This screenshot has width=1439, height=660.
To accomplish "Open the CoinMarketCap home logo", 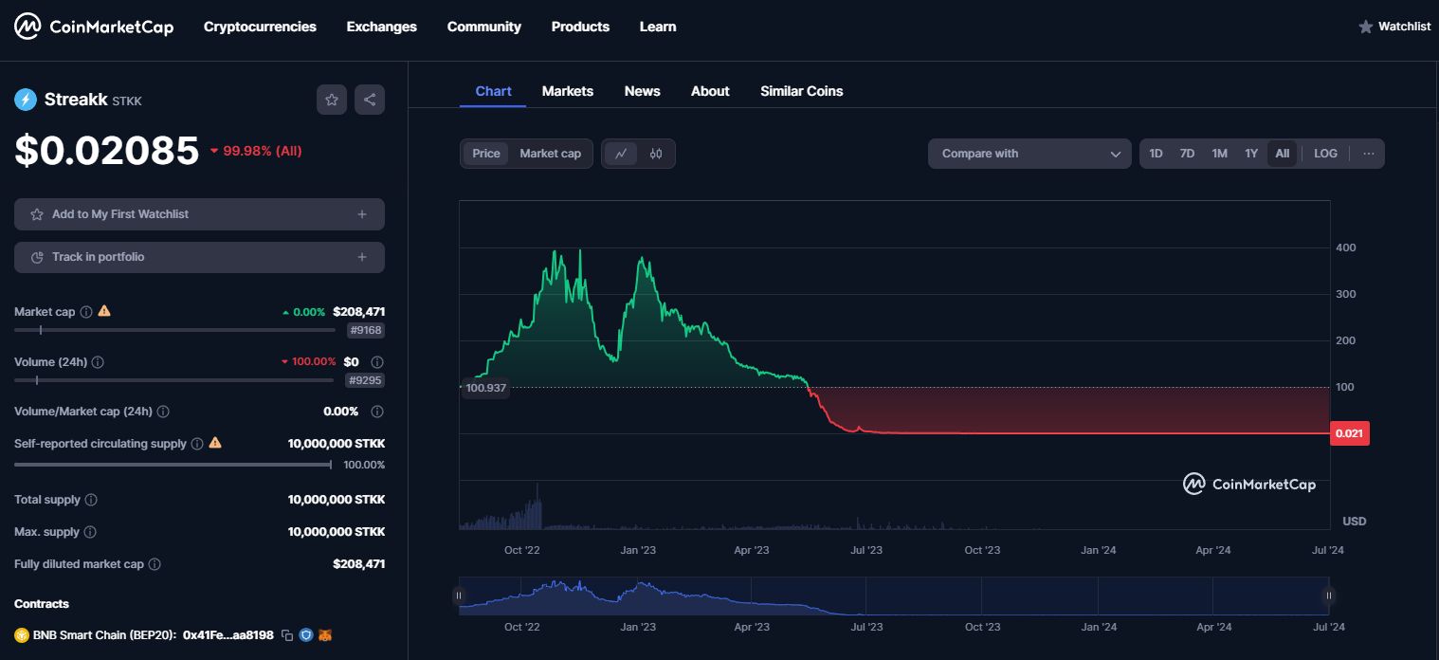I will tap(94, 27).
